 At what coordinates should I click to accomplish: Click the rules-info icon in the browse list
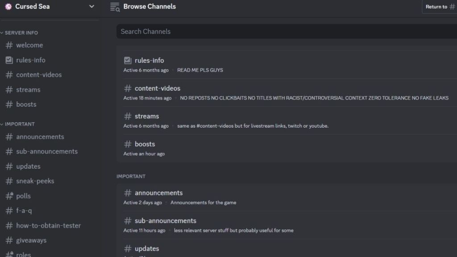[128, 60]
